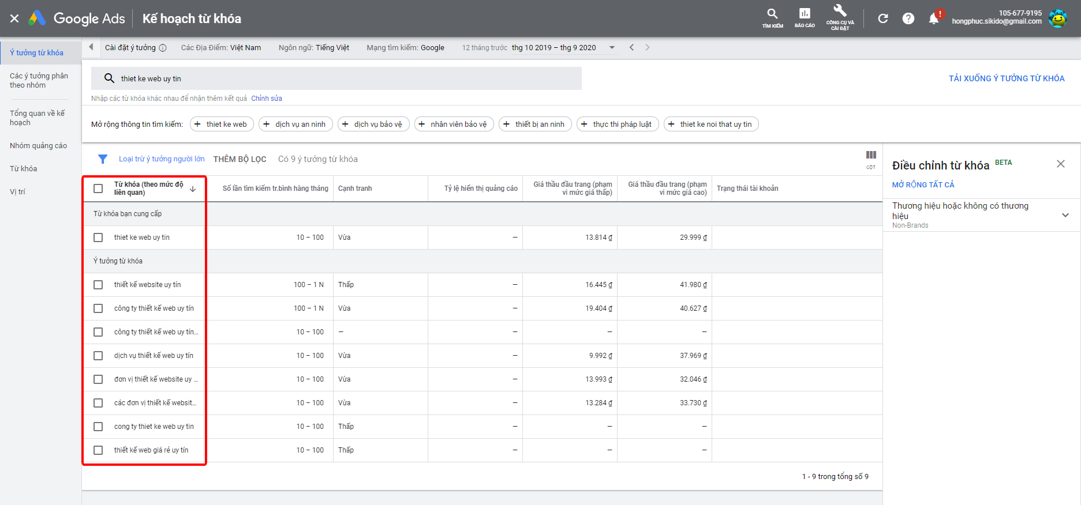Screen dimensions: 1081x505
Task: Open the date range dropdown arrow
Action: pos(612,48)
